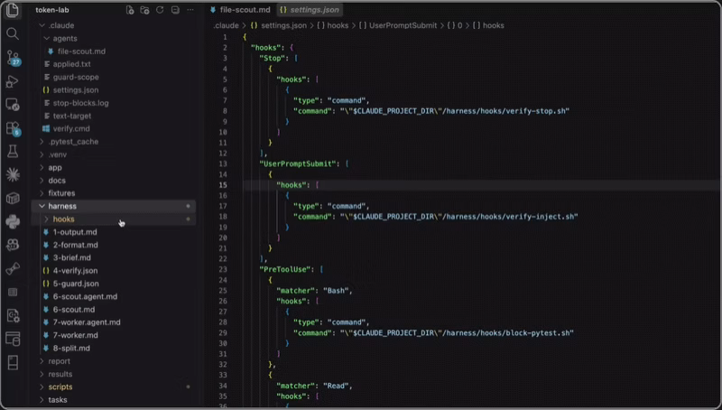Click the New Folder icon in Explorer header
The image size is (722, 410).
pyautogui.click(x=144, y=10)
